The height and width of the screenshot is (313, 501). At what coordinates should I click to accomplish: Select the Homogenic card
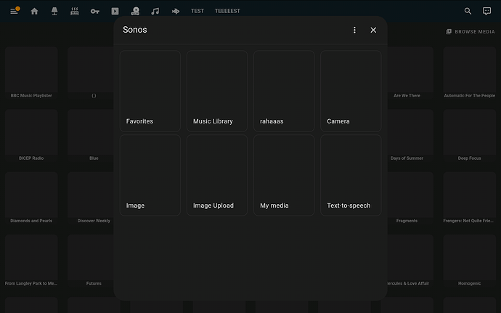pyautogui.click(x=469, y=261)
